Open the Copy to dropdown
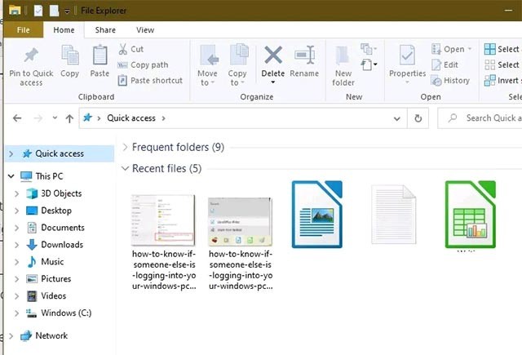Image resolution: width=522 pixels, height=355 pixels. (x=237, y=78)
